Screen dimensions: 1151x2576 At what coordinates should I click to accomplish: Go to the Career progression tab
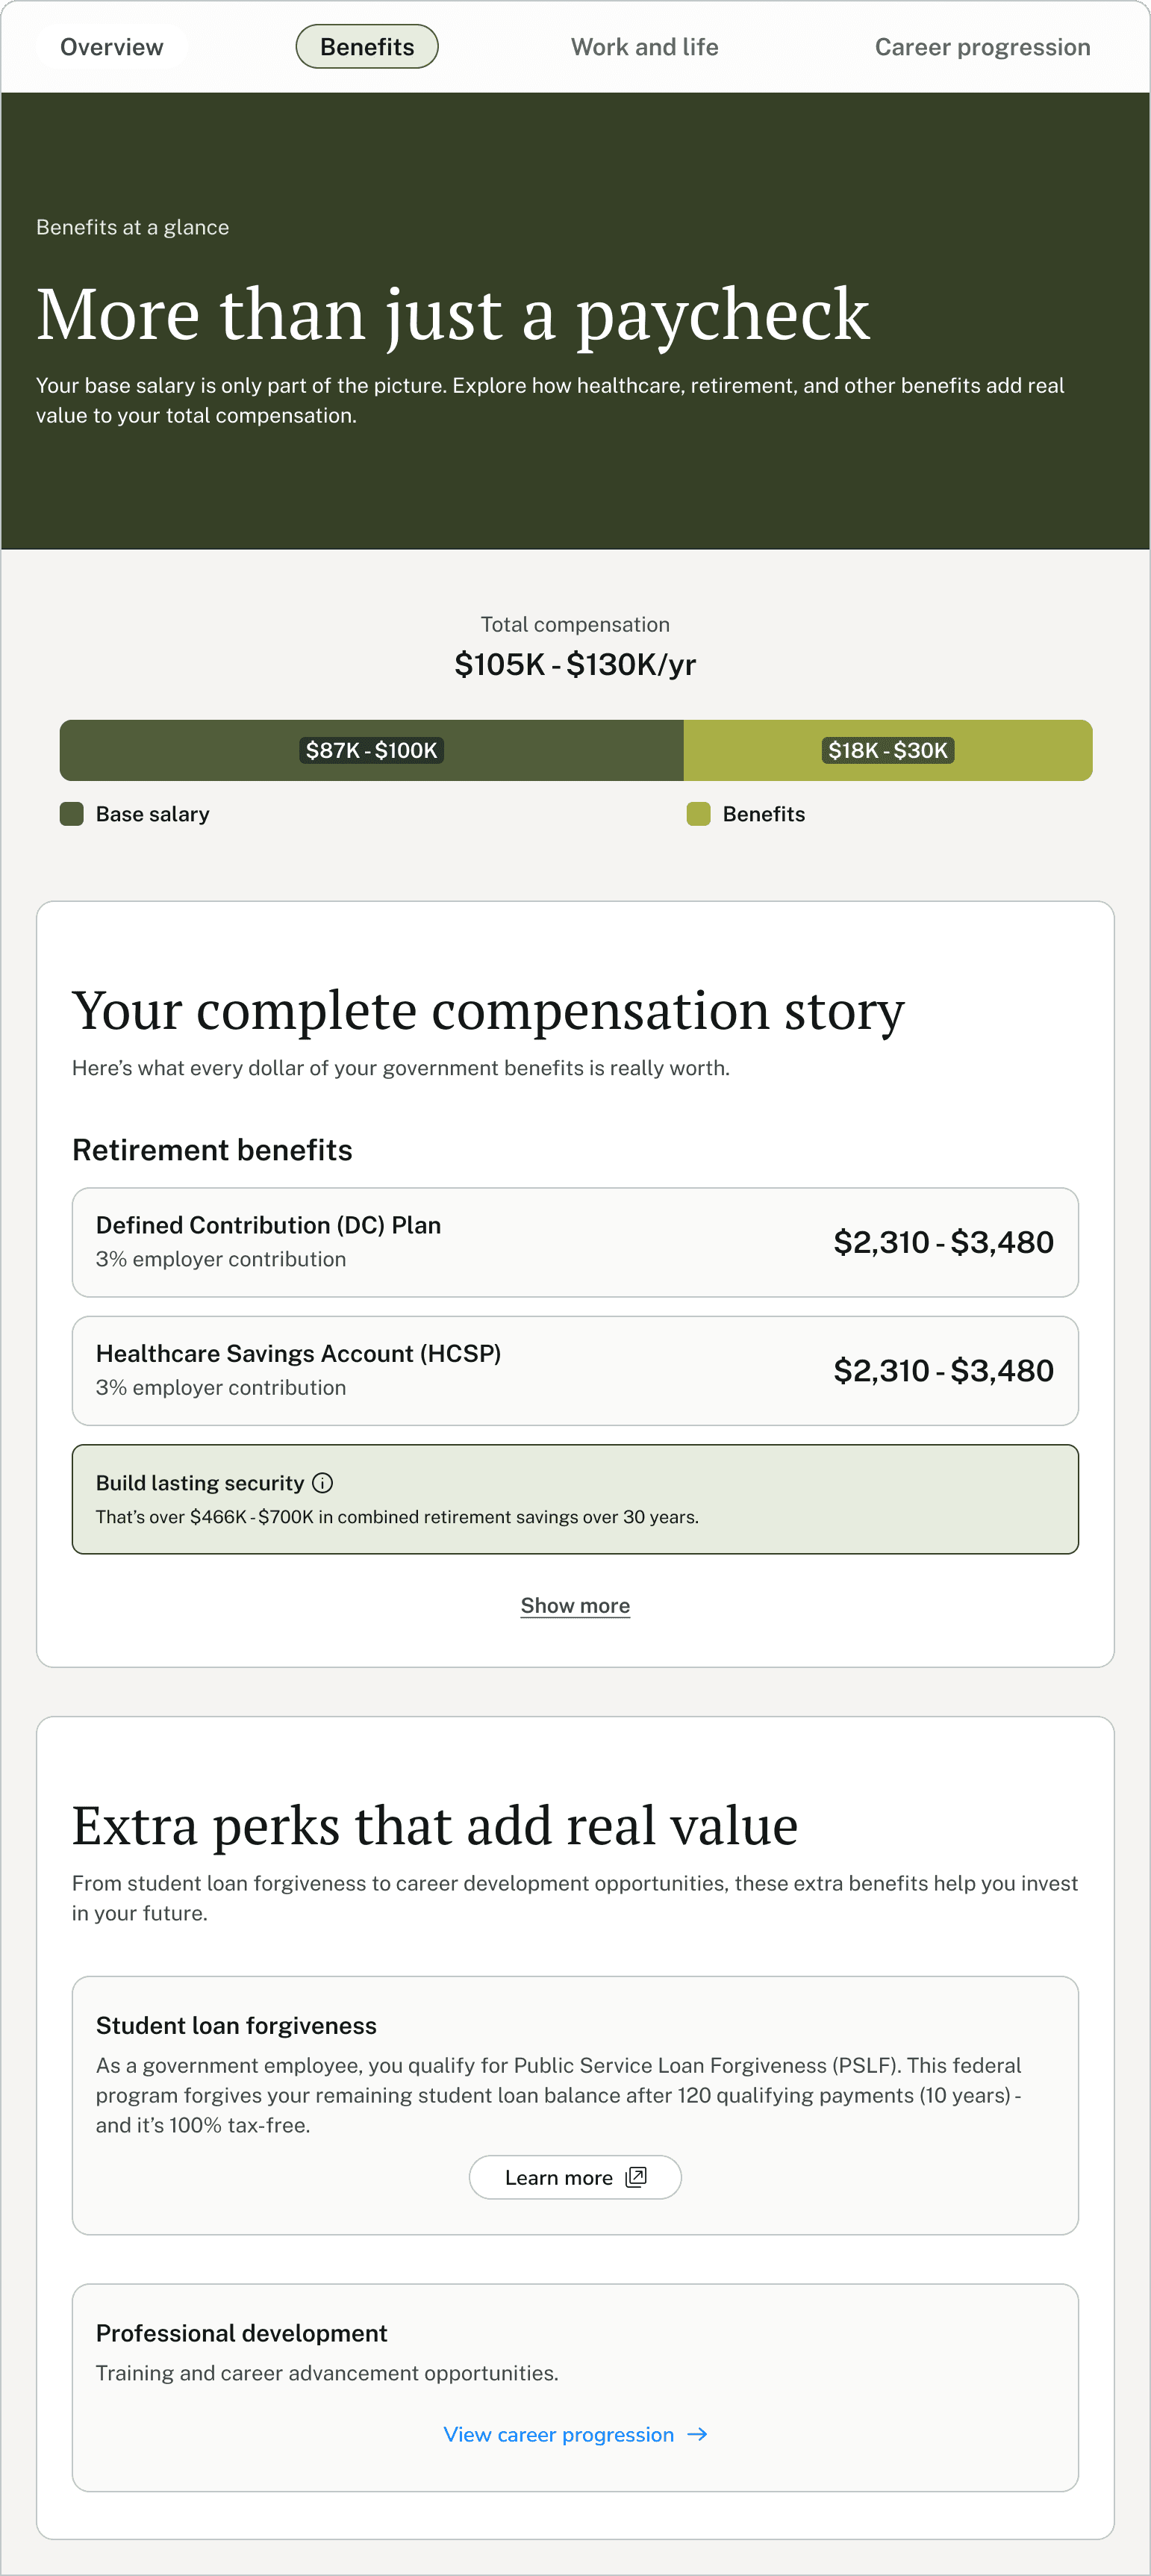(982, 47)
